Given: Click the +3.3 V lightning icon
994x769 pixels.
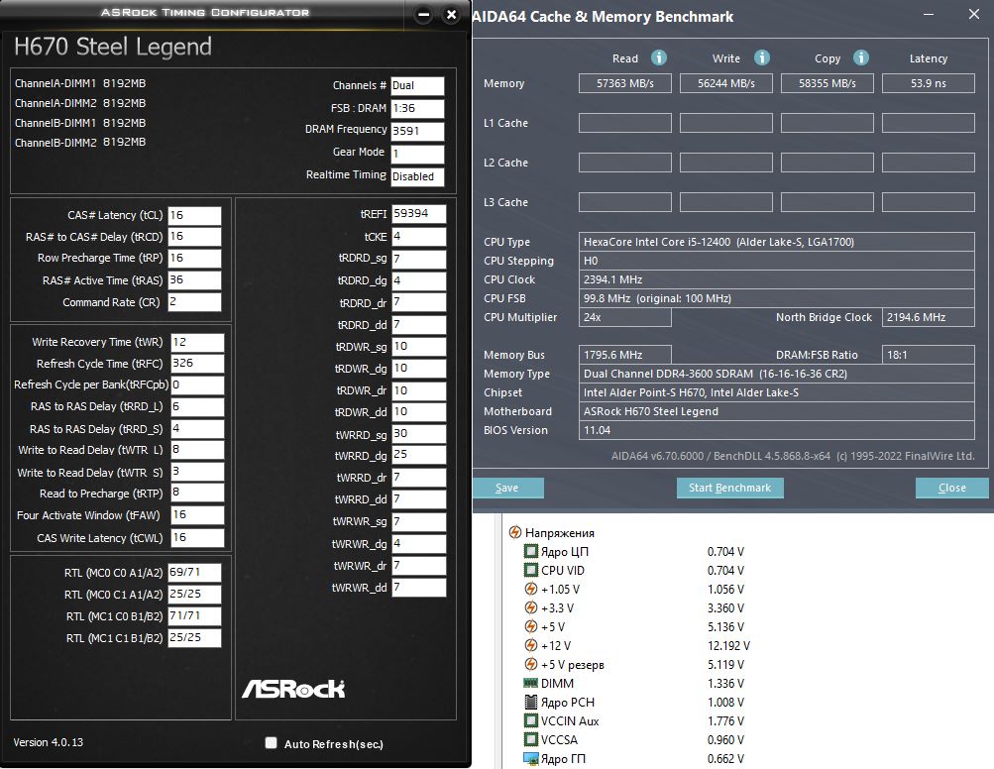Looking at the screenshot, I should pos(530,607).
